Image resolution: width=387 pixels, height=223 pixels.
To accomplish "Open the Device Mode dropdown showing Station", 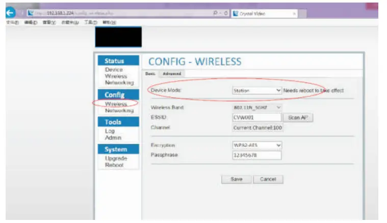I will [x=256, y=91].
